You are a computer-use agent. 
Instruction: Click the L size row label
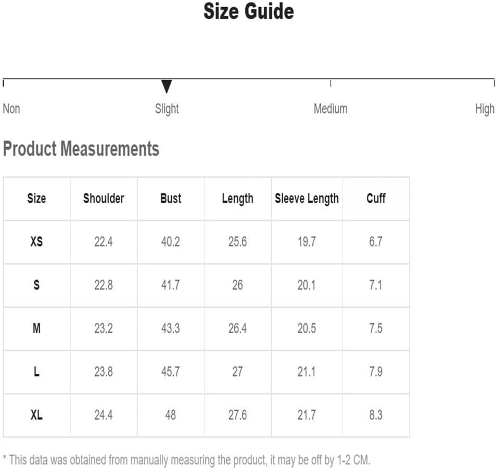click(36, 372)
